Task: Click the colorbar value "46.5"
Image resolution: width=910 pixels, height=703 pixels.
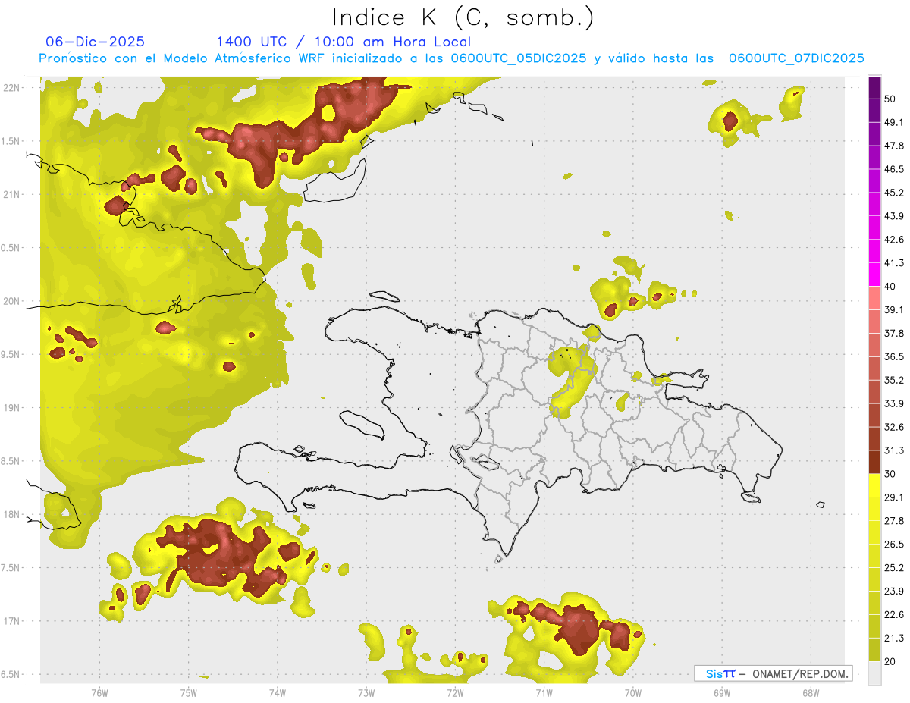Action: 894,169
